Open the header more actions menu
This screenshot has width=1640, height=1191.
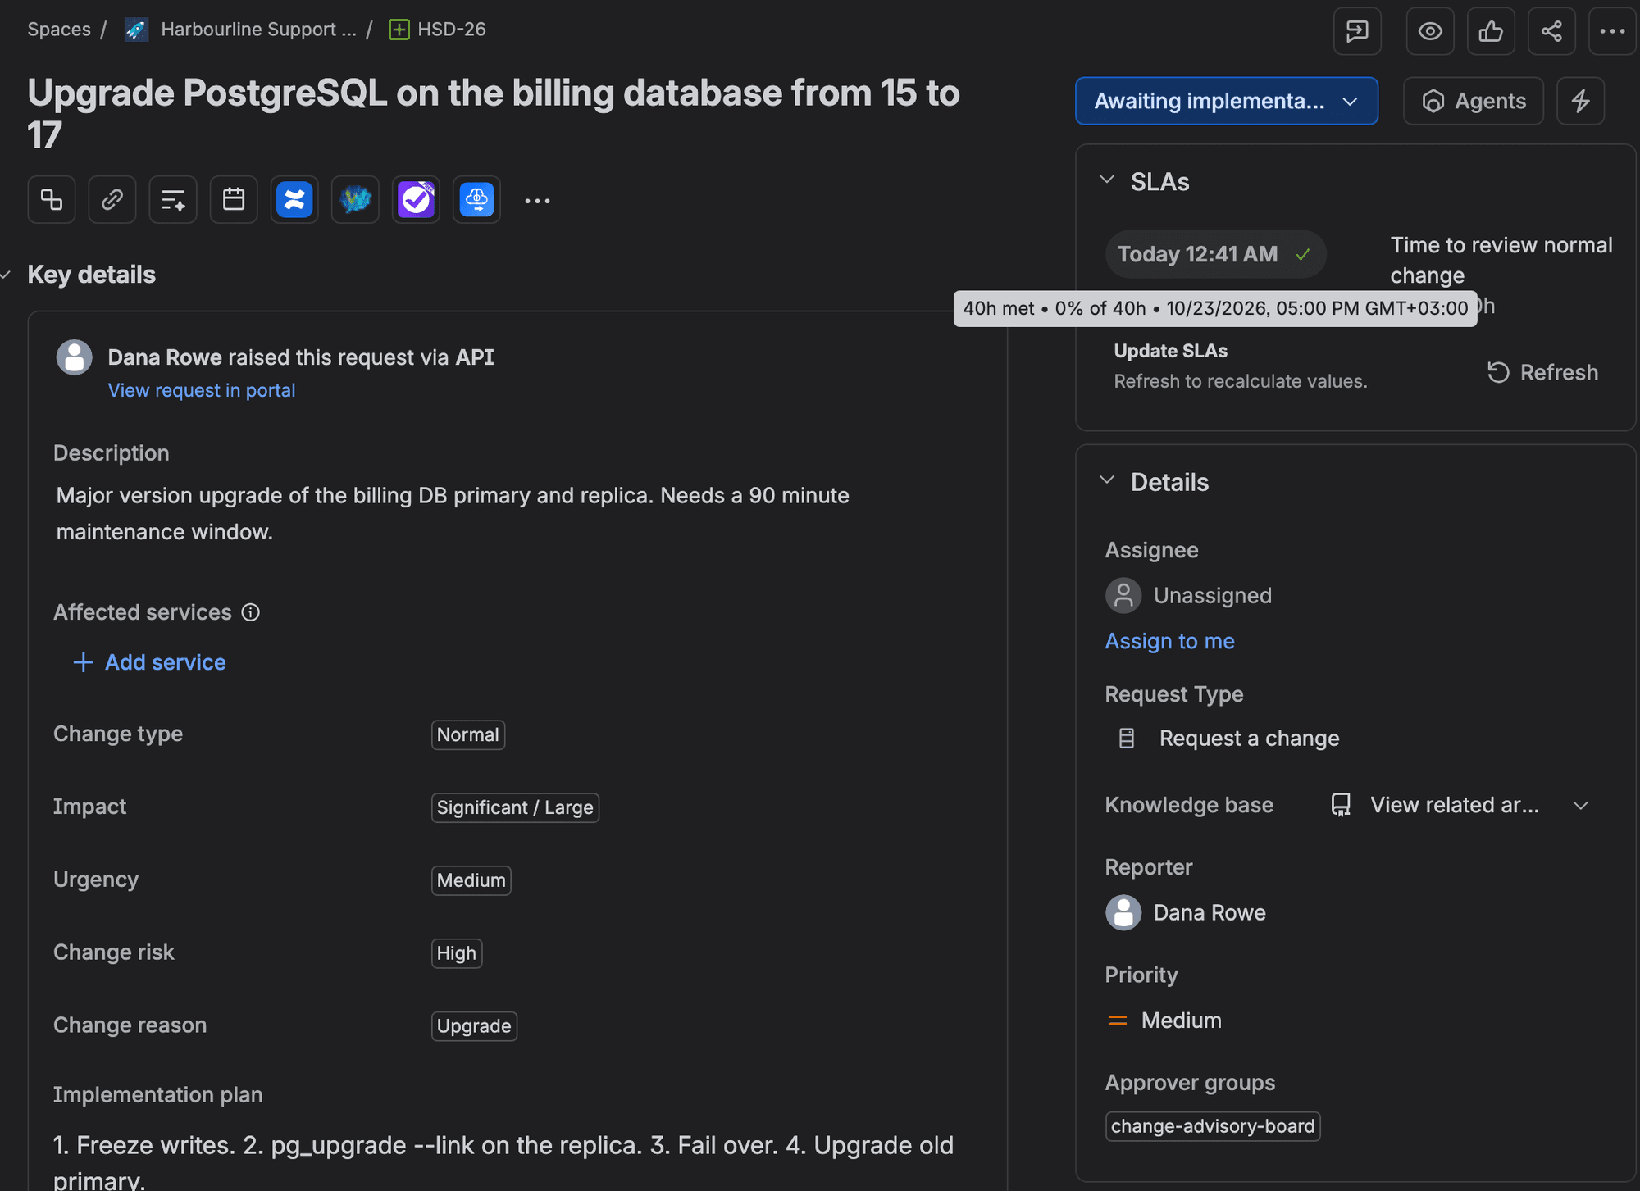pos(1612,31)
